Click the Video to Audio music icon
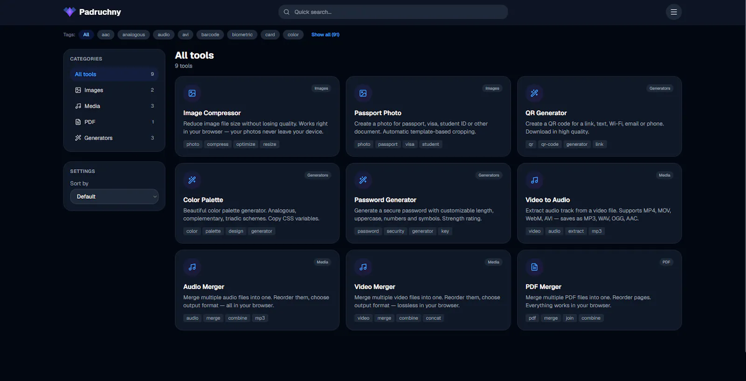Image resolution: width=746 pixels, height=381 pixels. [534, 180]
